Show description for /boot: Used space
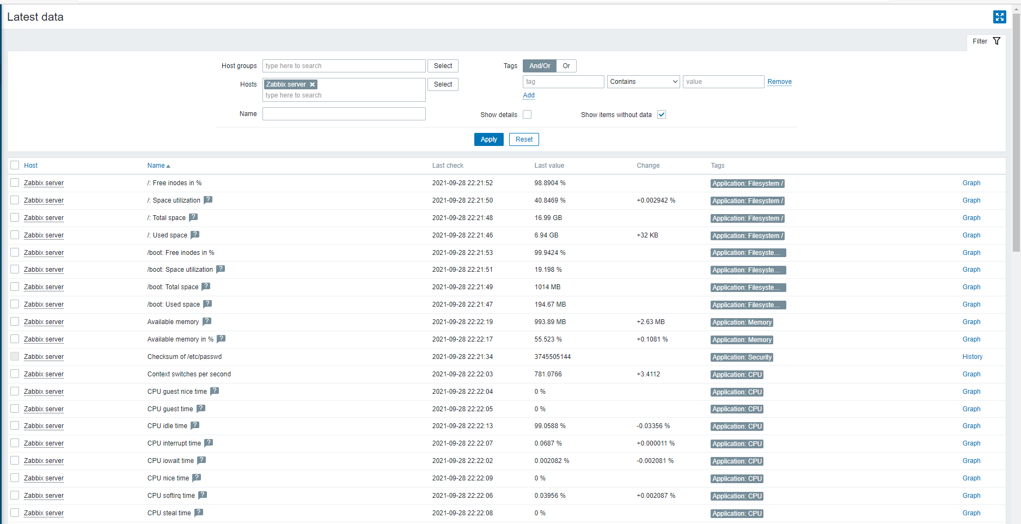This screenshot has width=1021, height=524. pos(207,304)
